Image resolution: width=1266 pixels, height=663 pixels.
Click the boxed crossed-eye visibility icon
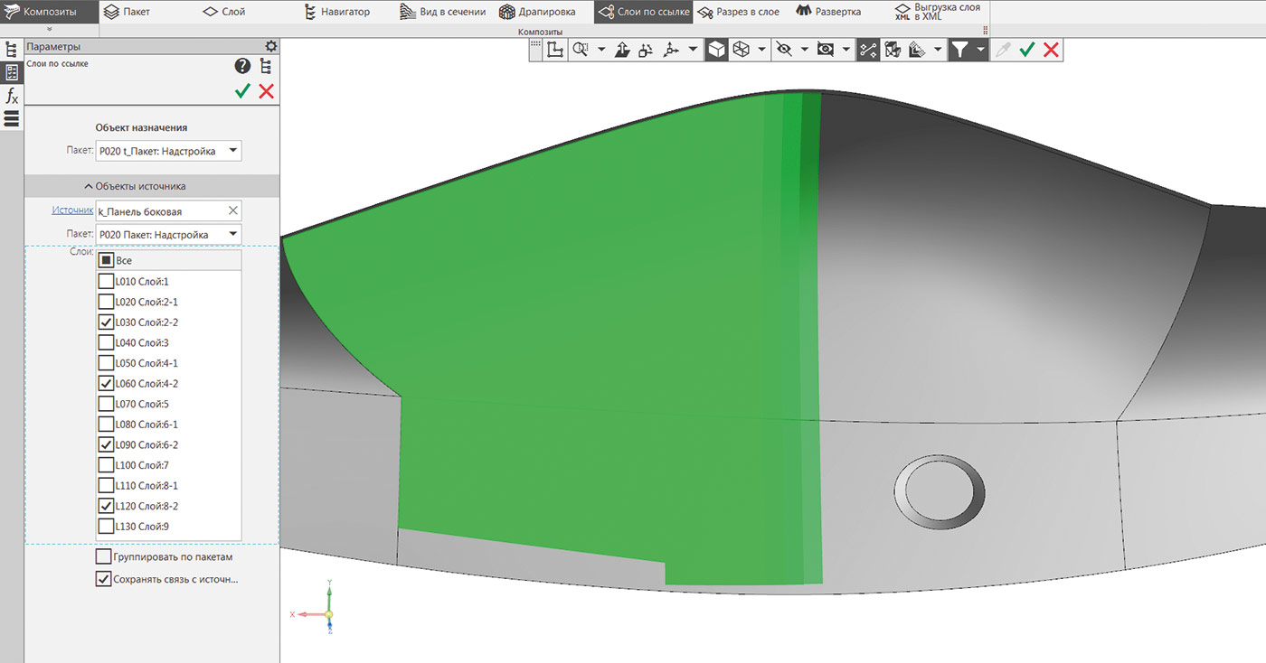pyautogui.click(x=826, y=51)
